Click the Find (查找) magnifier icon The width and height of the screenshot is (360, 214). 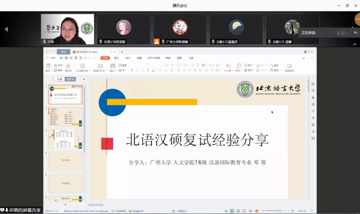click(x=272, y=65)
